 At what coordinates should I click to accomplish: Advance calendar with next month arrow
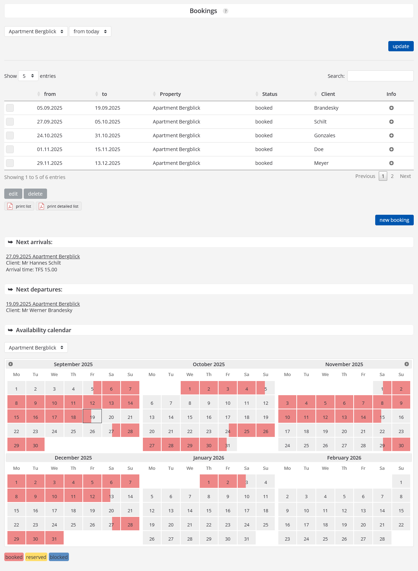407,364
